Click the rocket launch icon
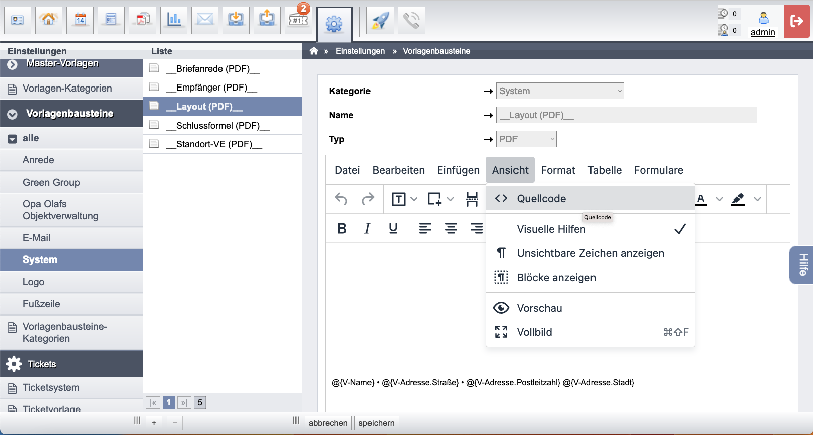 (380, 20)
